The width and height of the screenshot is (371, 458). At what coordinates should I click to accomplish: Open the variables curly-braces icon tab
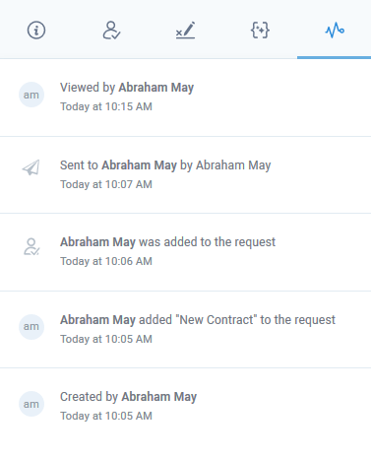click(x=260, y=31)
